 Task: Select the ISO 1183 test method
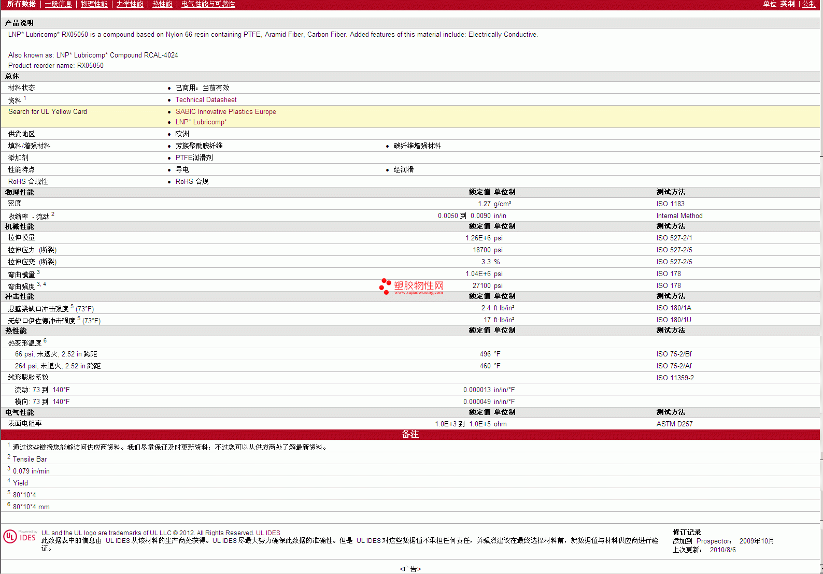pos(670,204)
